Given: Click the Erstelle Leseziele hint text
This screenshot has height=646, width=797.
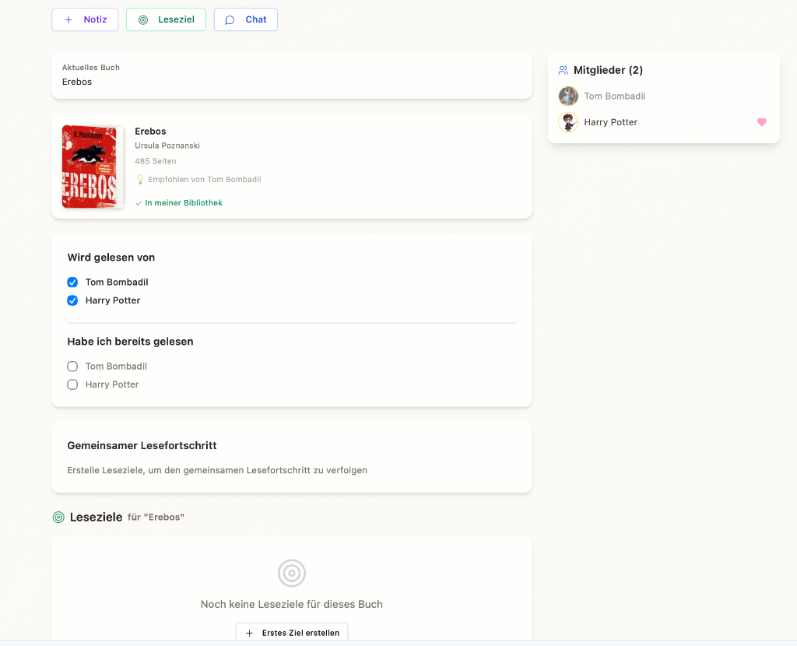Looking at the screenshot, I should pyautogui.click(x=217, y=471).
